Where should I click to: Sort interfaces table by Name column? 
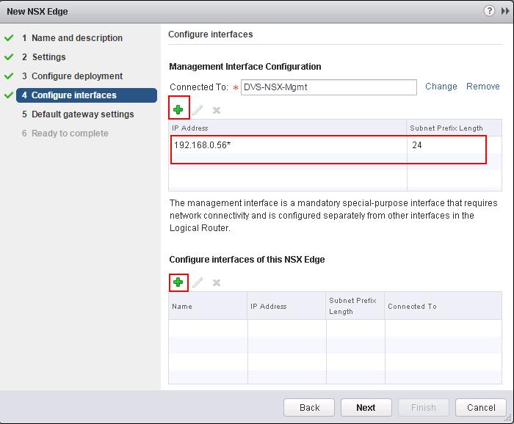[208, 306]
